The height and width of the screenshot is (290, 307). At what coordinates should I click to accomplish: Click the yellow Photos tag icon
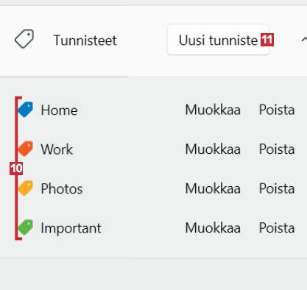coord(26,188)
